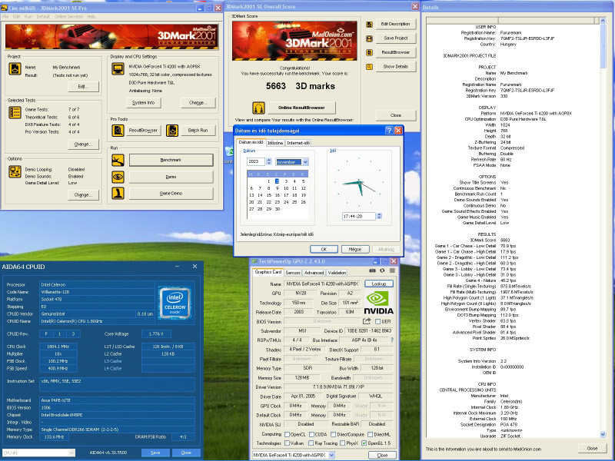Open the Help menu in 3DMark2001
This screenshot has height=461, width=615.
click(x=91, y=16)
